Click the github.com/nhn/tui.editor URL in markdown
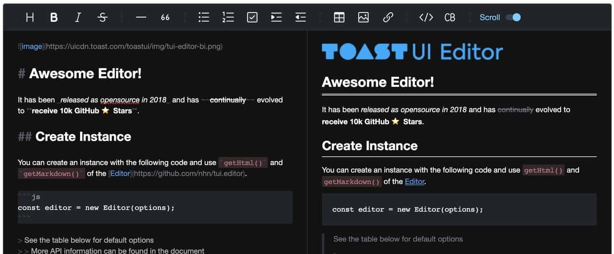Screen dimensions: 614x254 (189, 173)
